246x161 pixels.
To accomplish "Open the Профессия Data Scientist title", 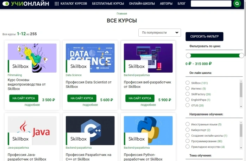I will pos(89,84).
